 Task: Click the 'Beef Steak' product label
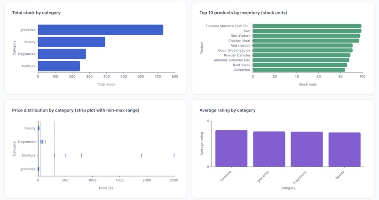tap(242, 65)
